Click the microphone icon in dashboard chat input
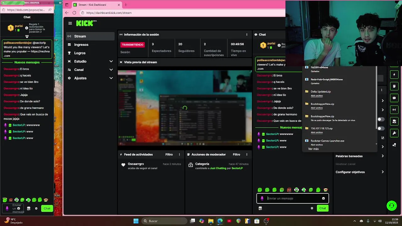Screen dimensions: 402x226 click(x=262, y=198)
